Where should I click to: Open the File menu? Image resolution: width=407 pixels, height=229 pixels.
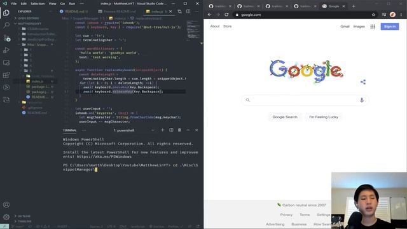[x=14, y=4]
